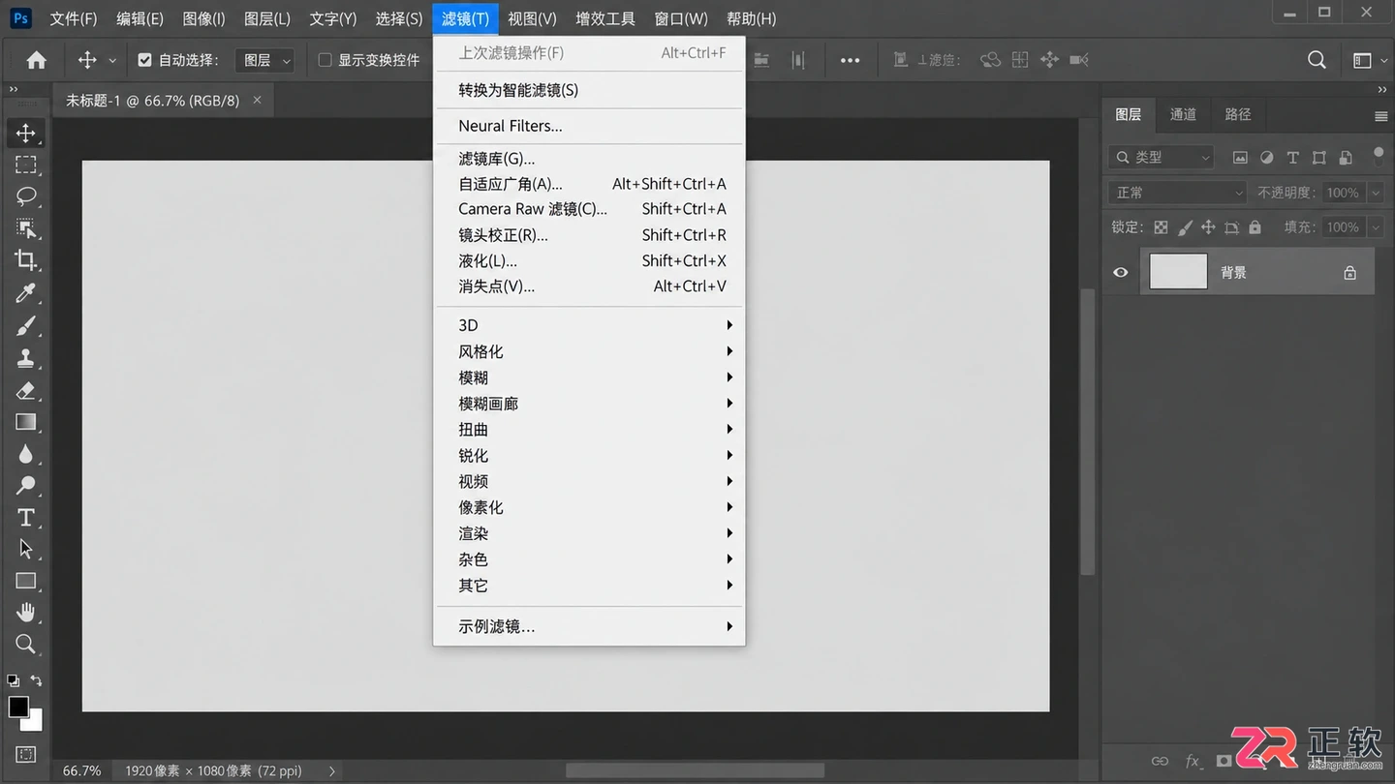Switch to the 通道 tab
The image size is (1395, 784).
pos(1183,114)
